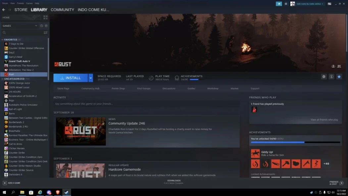Viewport: 348px width, 196px height.
Task: Open announcements megaphone button
Action: (x=279, y=4)
